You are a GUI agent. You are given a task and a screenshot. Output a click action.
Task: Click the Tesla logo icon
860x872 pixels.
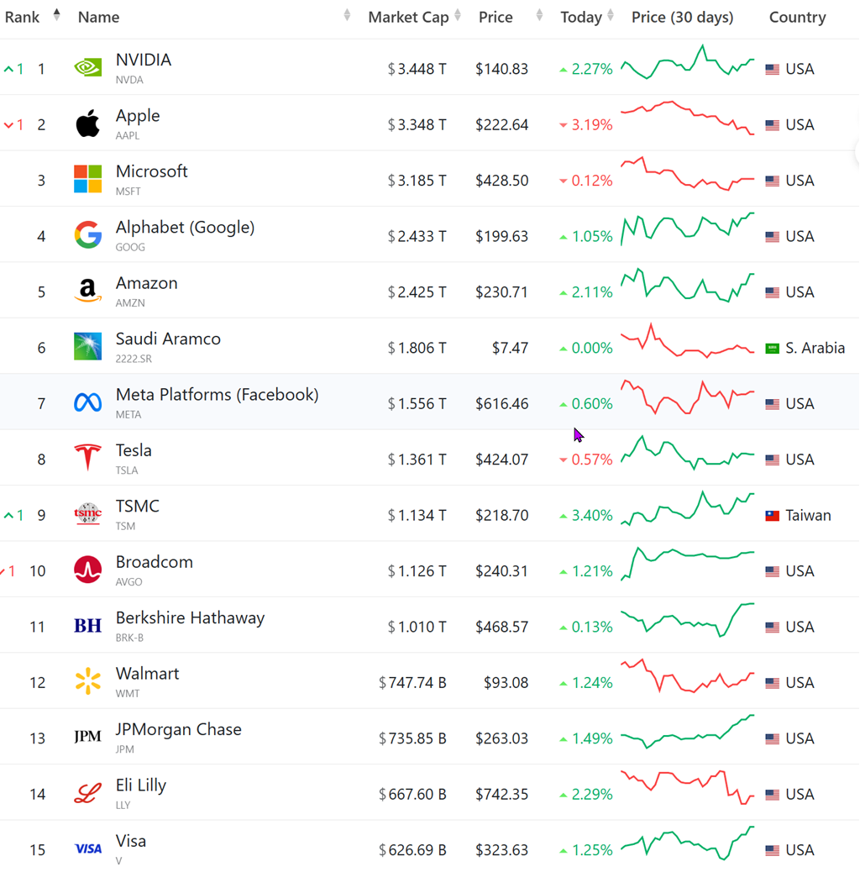[87, 459]
